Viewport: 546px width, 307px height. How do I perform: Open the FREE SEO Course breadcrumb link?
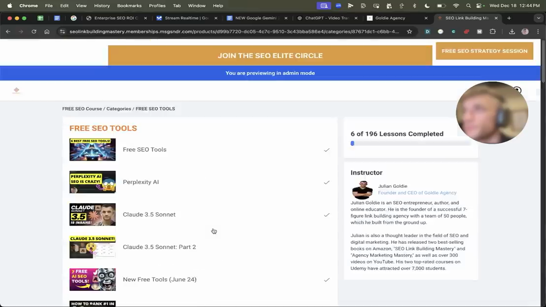[x=82, y=109]
